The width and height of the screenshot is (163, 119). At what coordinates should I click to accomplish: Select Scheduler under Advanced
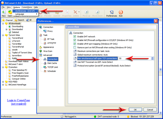pos(52,71)
